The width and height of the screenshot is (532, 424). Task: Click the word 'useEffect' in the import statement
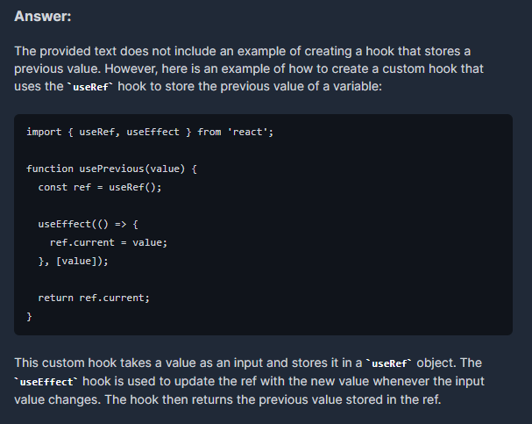(x=153, y=132)
